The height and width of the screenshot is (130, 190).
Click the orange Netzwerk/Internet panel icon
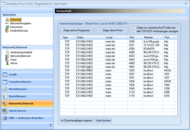[5, 103]
